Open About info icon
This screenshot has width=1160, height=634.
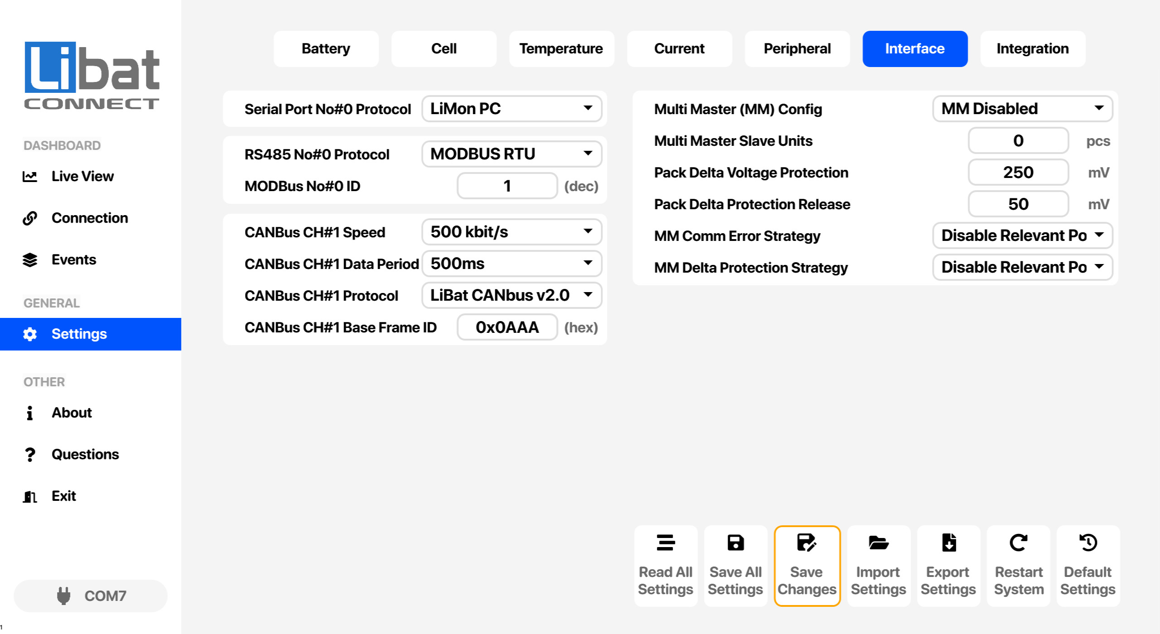(x=30, y=413)
